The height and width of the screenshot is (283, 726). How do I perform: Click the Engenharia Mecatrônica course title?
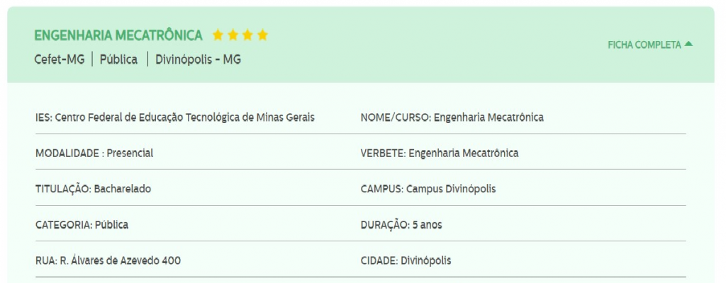[118, 35]
